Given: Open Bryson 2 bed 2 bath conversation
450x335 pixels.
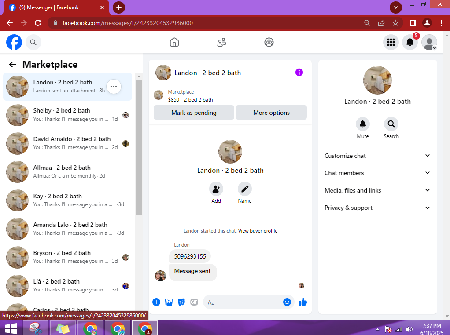Looking at the screenshot, I should [68, 257].
